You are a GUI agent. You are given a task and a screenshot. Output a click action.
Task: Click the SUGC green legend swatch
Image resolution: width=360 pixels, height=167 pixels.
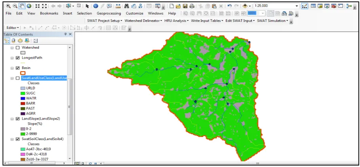pyautogui.click(x=23, y=93)
